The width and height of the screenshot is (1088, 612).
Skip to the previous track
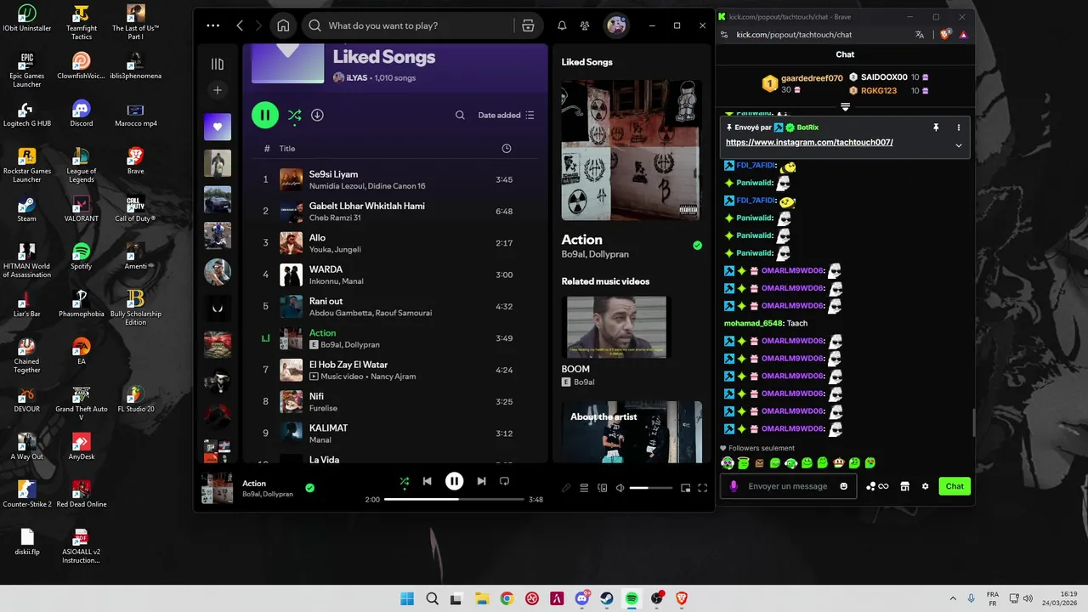[x=428, y=481]
